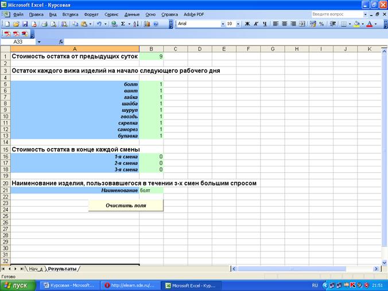Click the Undo arrow icon

point(99,24)
